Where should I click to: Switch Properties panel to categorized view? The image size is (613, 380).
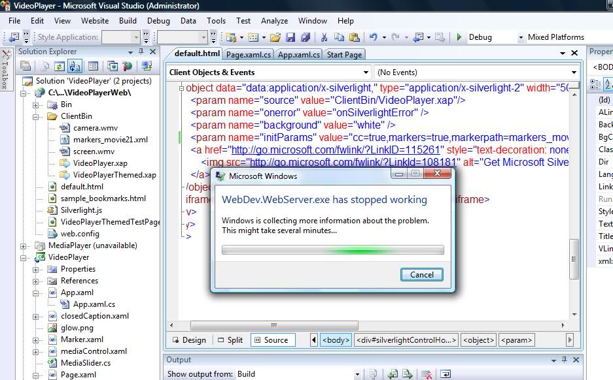tap(595, 84)
